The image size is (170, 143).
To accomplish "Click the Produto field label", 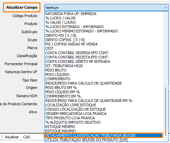I will pyautogui.click(x=31, y=24).
